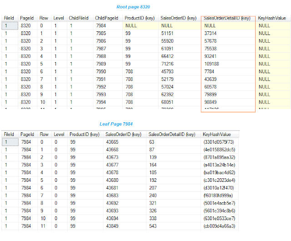Click the 'Root page 8320' title
The image size is (291, 241).
click(x=133, y=7)
